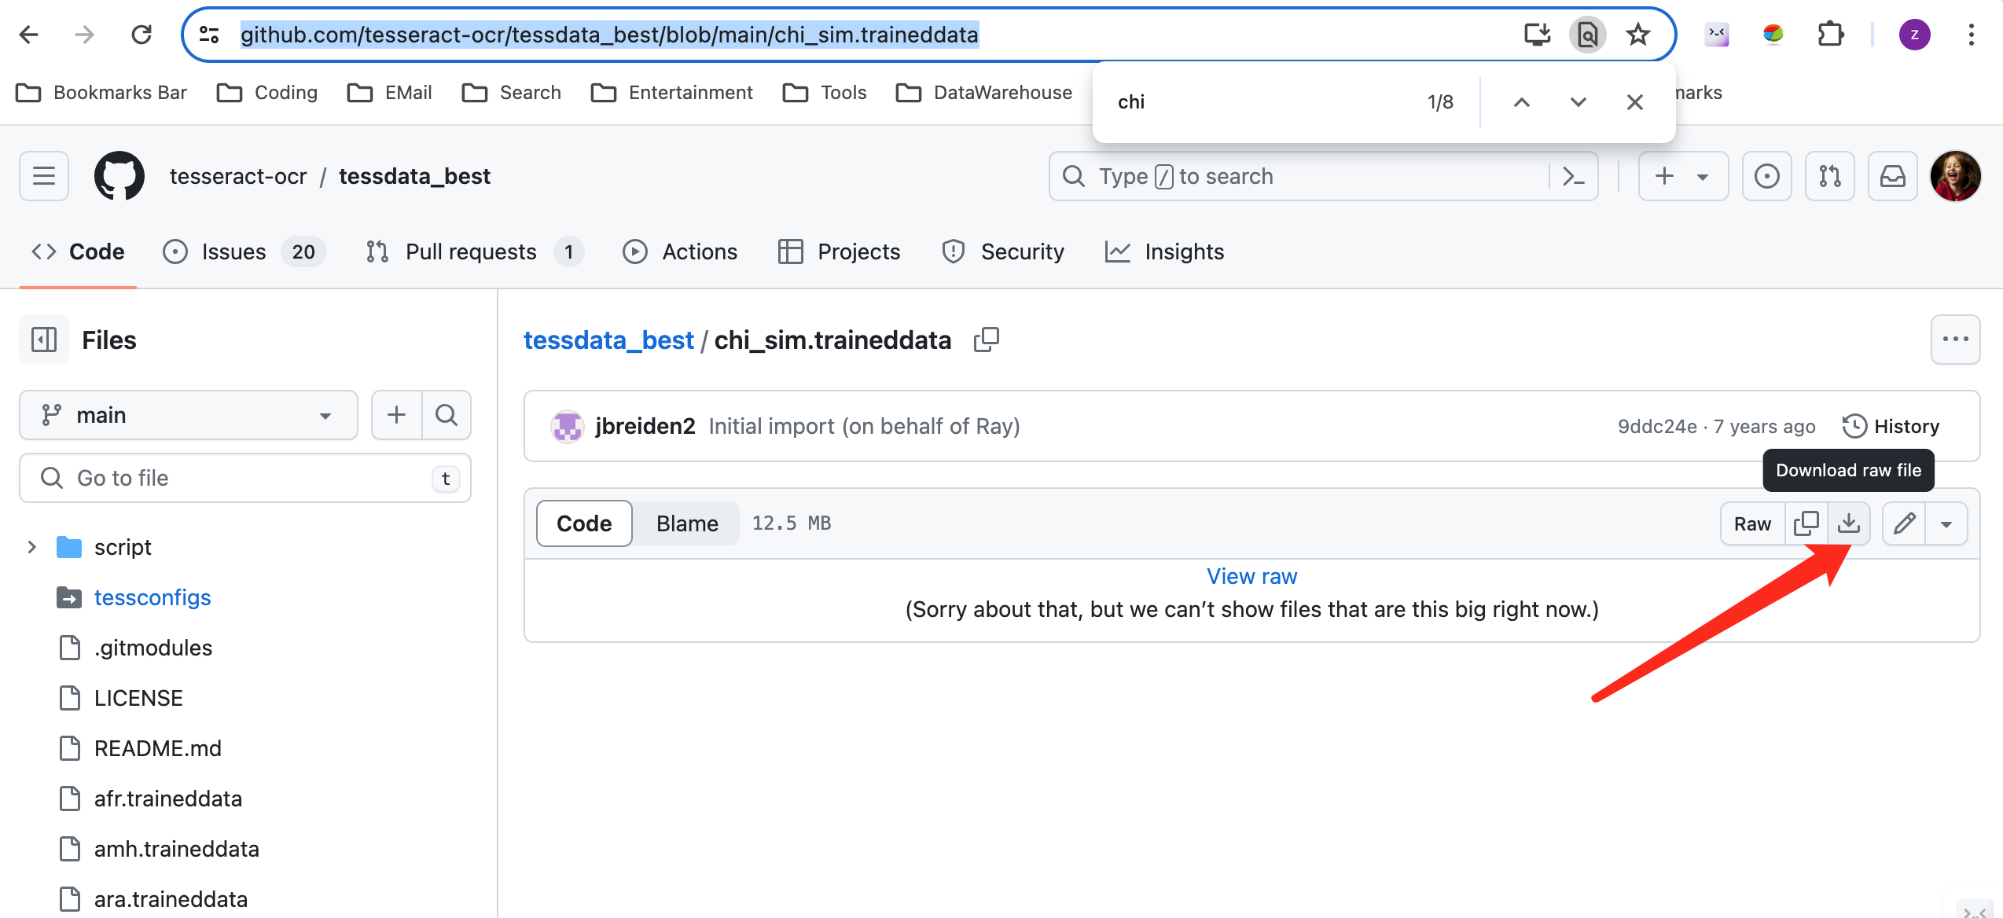Open the jbreiden2 author link
This screenshot has width=2003, height=918.
click(645, 426)
